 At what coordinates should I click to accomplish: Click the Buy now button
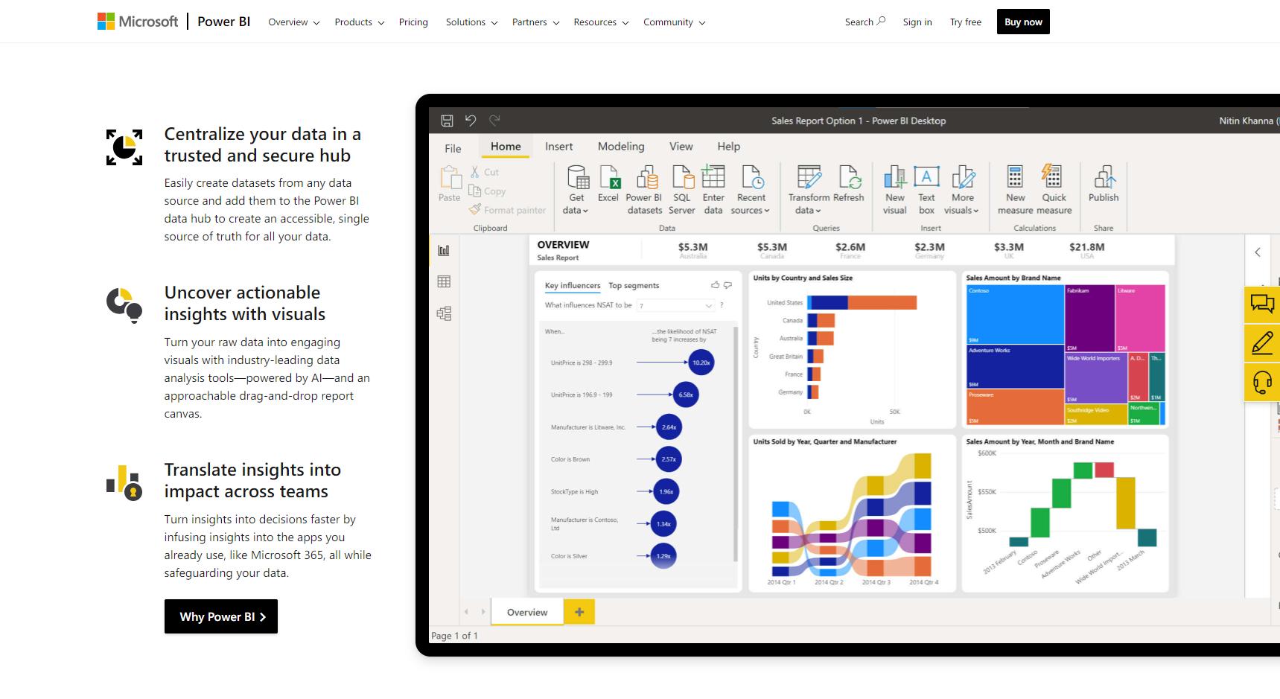coord(1023,22)
